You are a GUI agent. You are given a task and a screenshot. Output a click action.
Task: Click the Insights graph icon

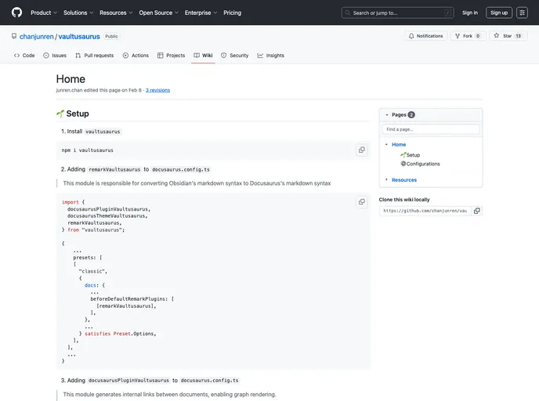(x=260, y=56)
